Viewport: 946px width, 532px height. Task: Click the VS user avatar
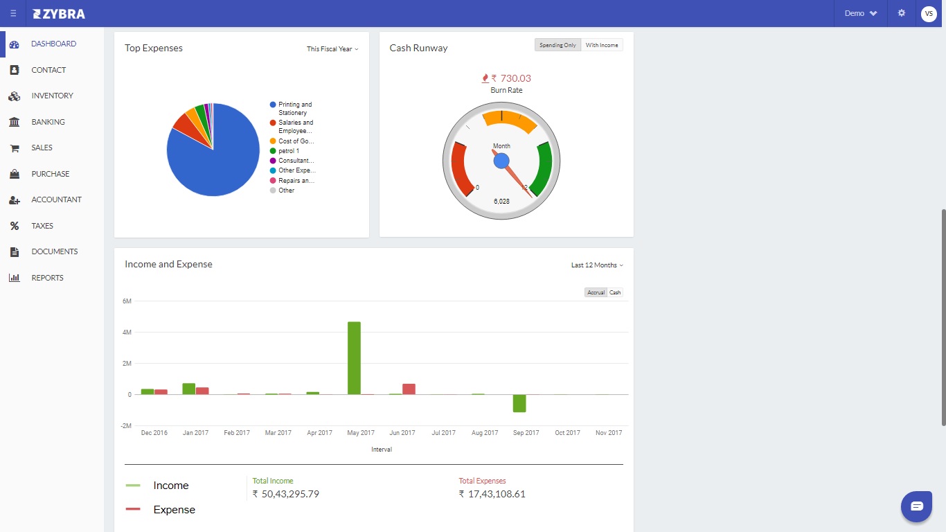(x=929, y=13)
